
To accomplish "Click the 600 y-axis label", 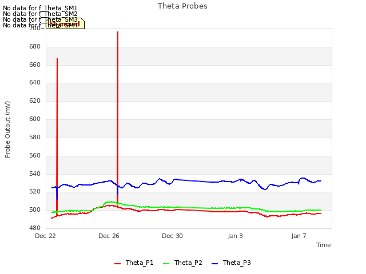I will pyautogui.click(x=35, y=119).
